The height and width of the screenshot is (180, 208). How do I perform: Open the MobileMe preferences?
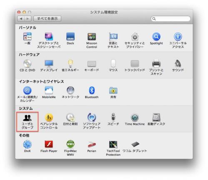click(x=49, y=93)
